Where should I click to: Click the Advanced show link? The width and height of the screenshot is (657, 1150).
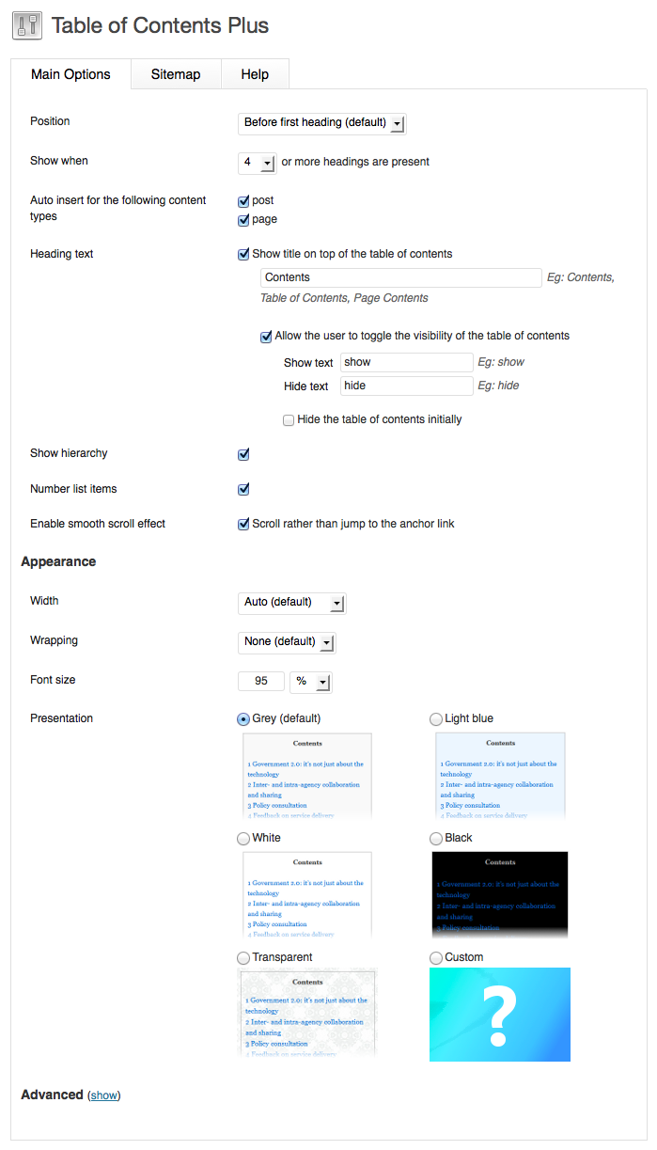(x=104, y=1095)
